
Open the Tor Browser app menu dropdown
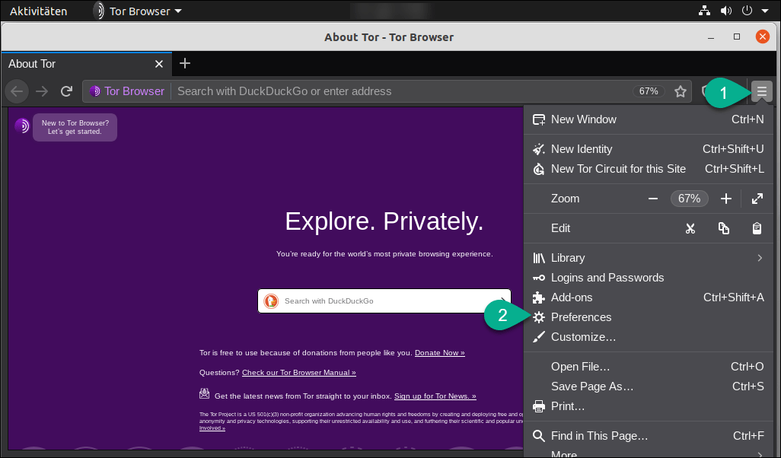(x=138, y=11)
